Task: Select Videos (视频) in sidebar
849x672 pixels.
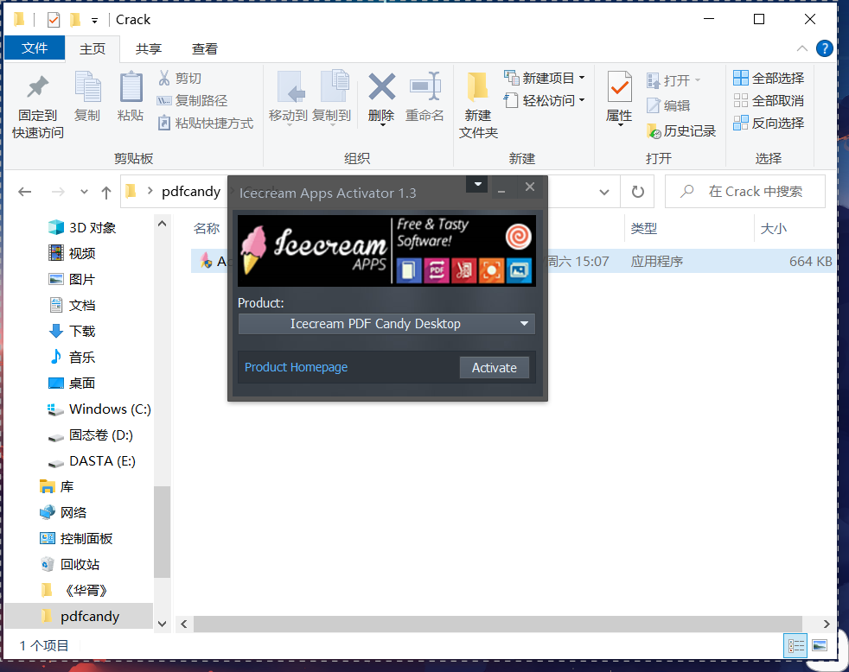Action: click(x=73, y=253)
